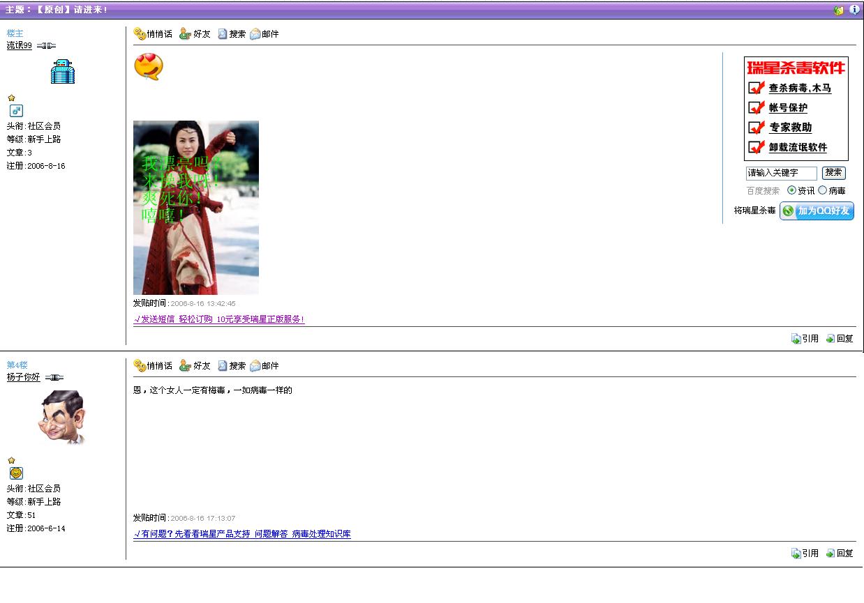This screenshot has height=603, width=864.
Task: Click the red check box beside 卸载流氓软件
Action: click(757, 147)
